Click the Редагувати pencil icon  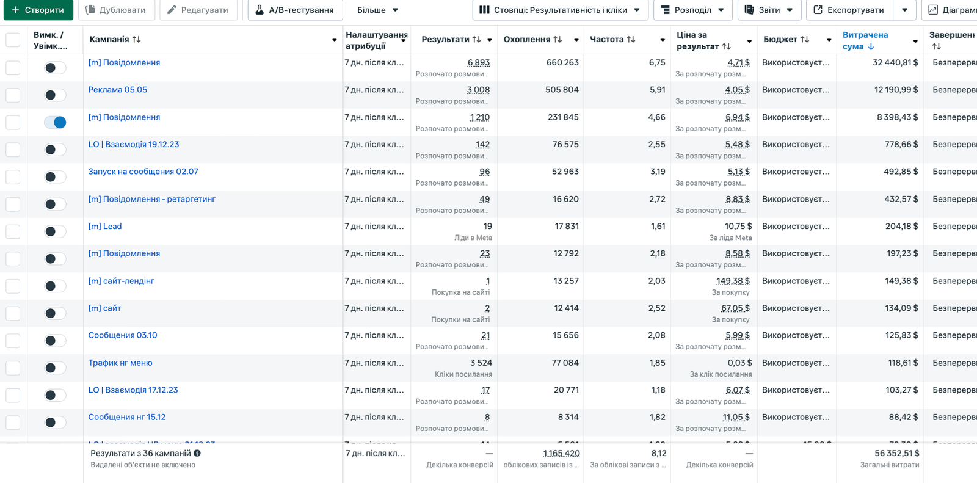172,10
